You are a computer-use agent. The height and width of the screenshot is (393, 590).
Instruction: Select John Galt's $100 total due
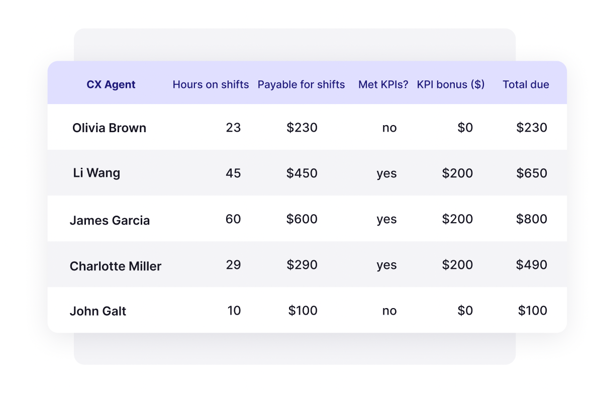coord(532,311)
